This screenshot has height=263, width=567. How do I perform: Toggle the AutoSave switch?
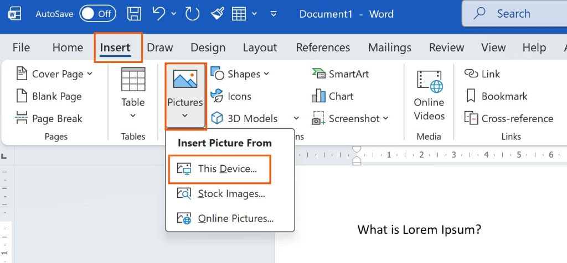(97, 14)
